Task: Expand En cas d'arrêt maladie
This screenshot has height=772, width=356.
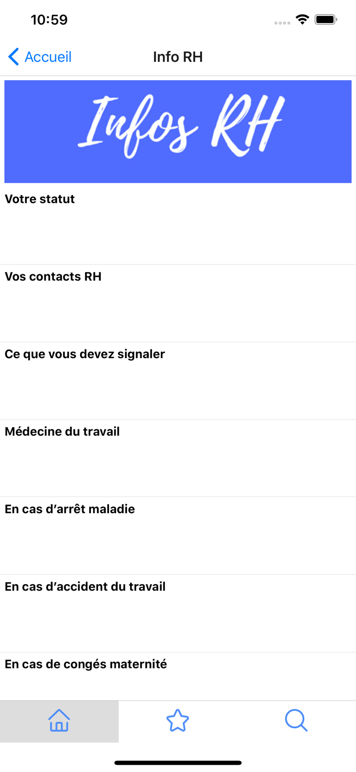Action: [69, 509]
